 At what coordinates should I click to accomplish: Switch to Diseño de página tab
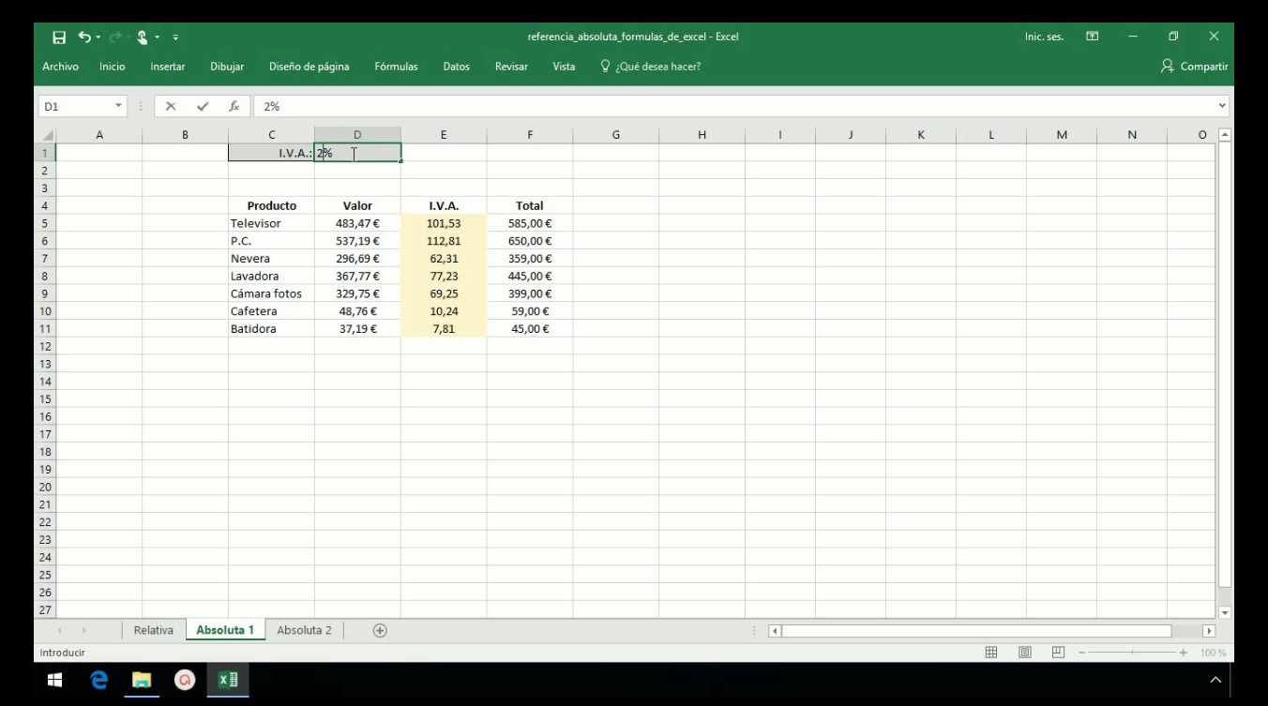click(309, 67)
